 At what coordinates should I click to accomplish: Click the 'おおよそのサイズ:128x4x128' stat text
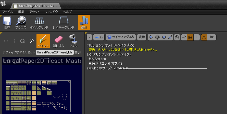tap(107, 68)
